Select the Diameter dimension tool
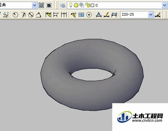 coord(31,15)
